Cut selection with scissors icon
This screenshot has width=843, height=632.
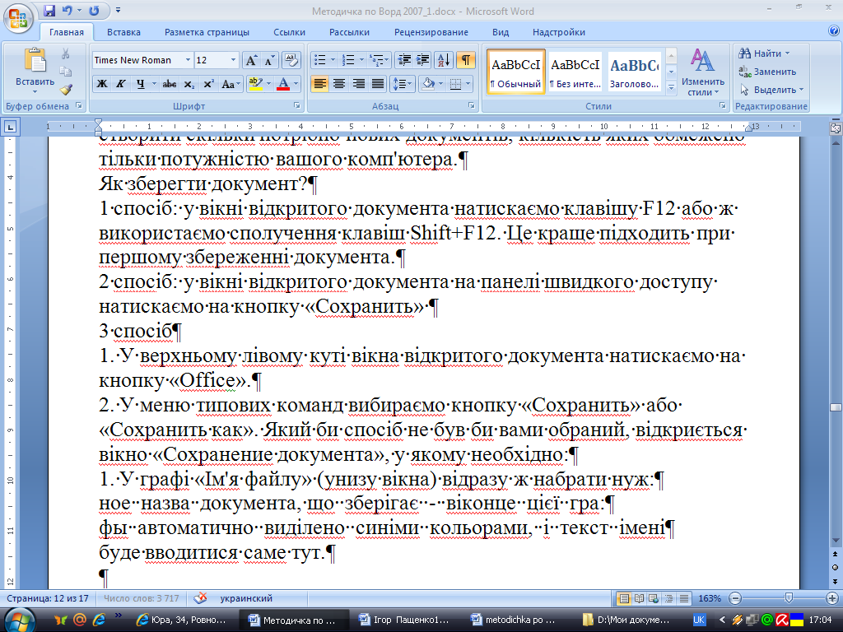coord(66,53)
